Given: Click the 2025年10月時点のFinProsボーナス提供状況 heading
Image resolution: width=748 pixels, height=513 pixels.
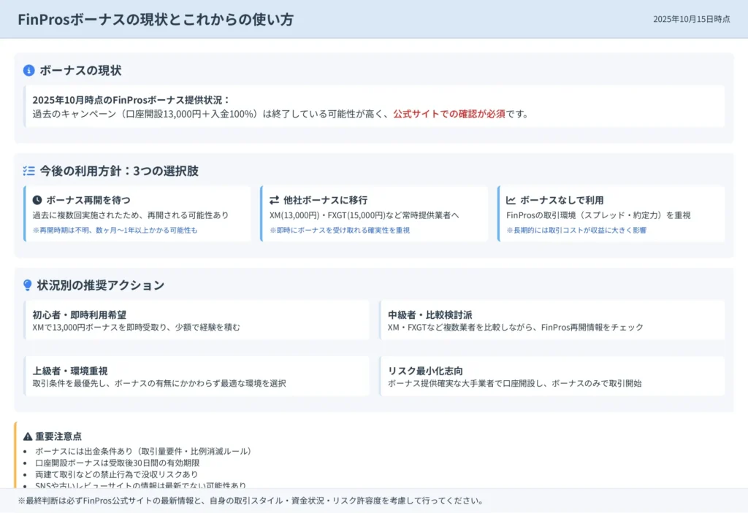Looking at the screenshot, I should tap(131, 100).
